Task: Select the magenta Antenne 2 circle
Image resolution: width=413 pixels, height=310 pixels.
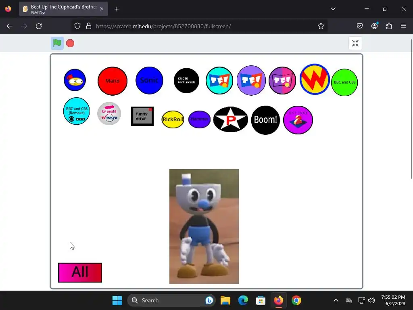Action: [298, 120]
